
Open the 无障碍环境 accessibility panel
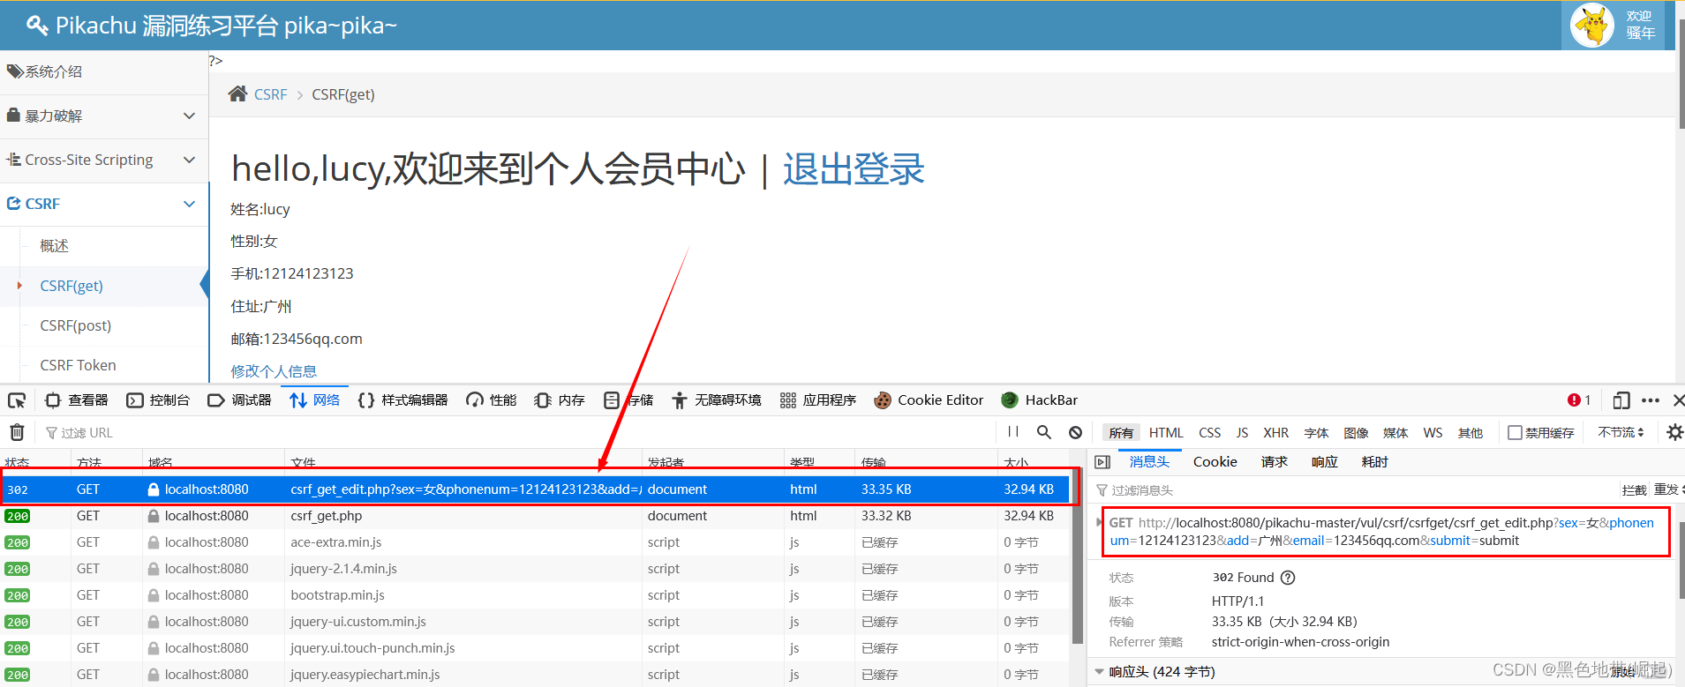pyautogui.click(x=717, y=400)
